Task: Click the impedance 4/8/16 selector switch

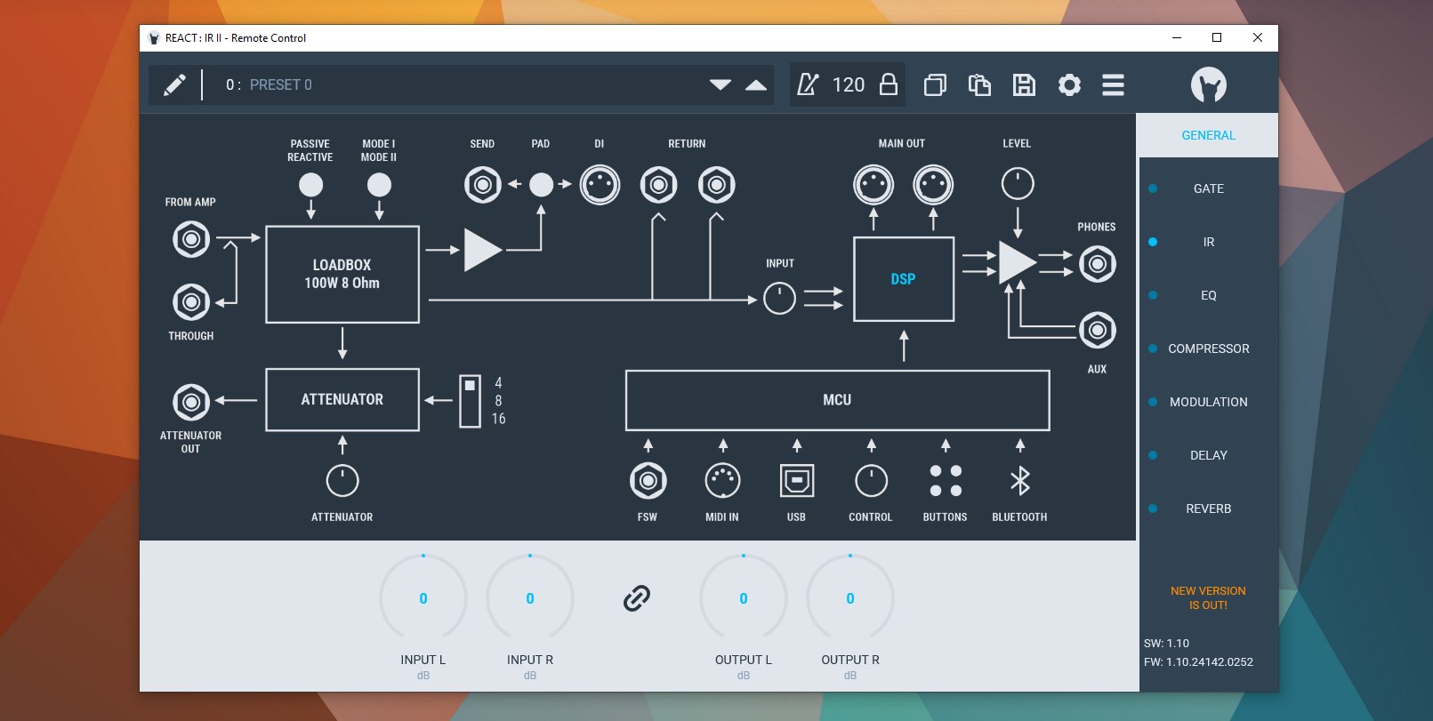Action: 470,401
